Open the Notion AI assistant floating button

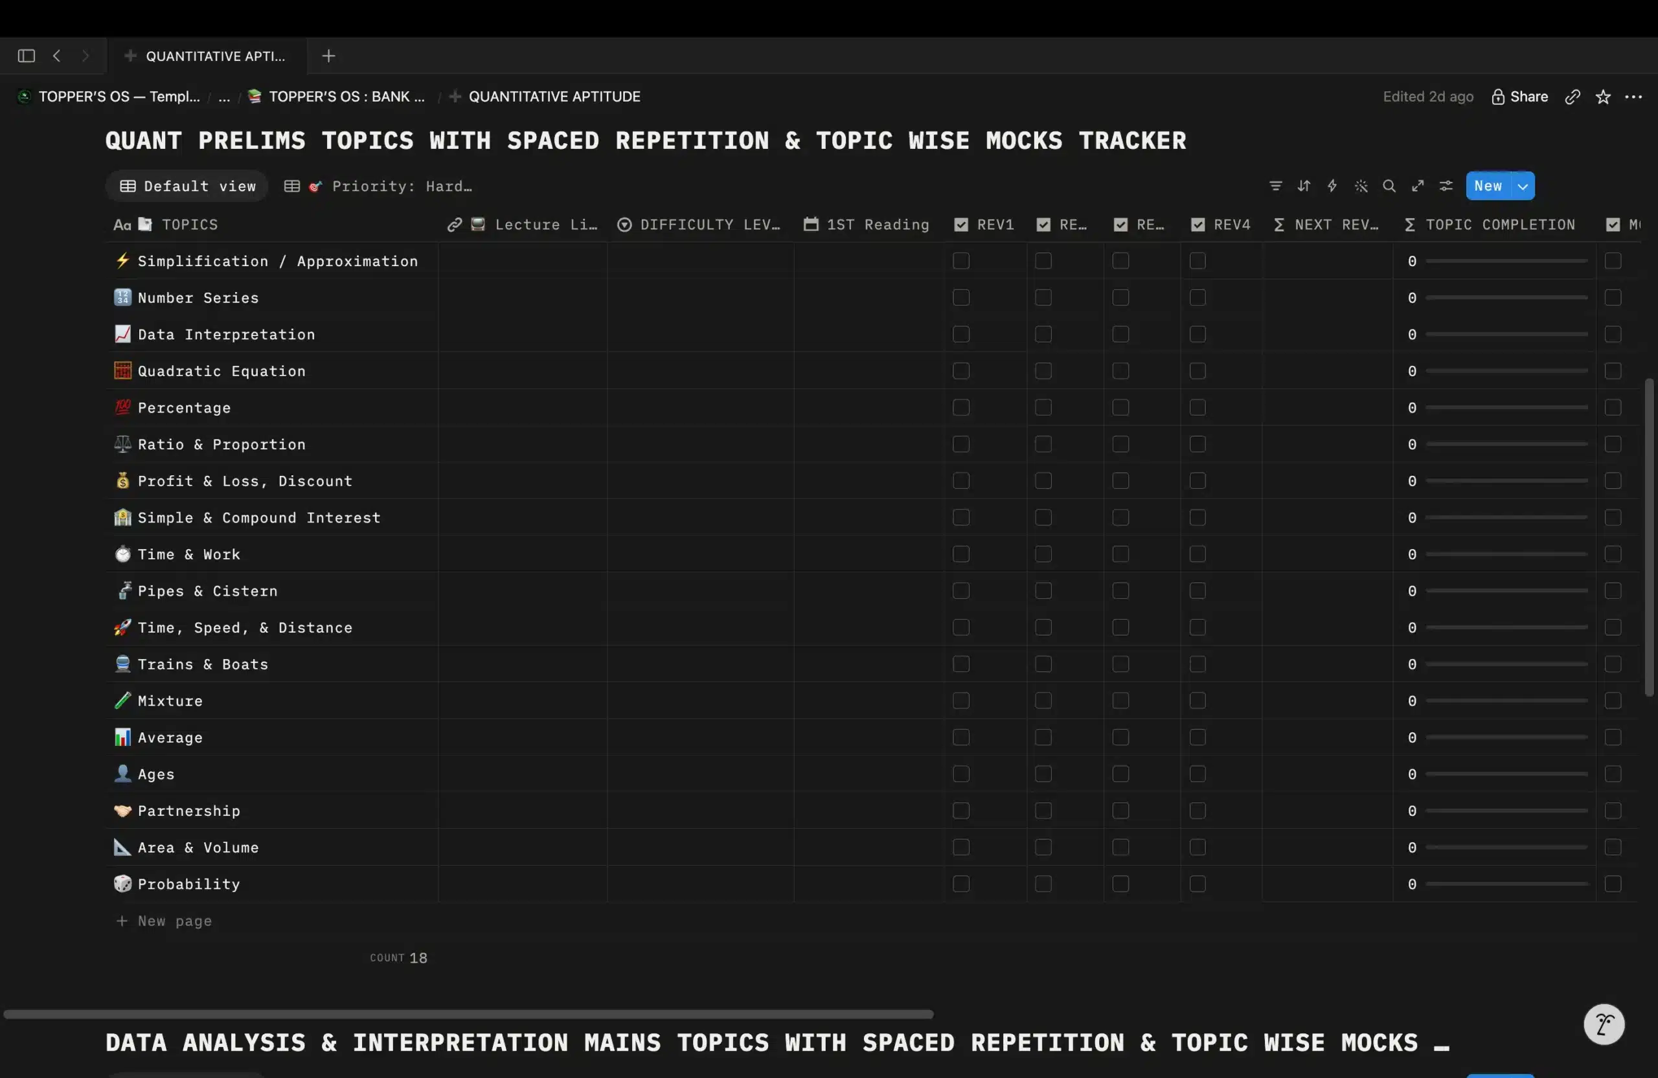coord(1604,1024)
